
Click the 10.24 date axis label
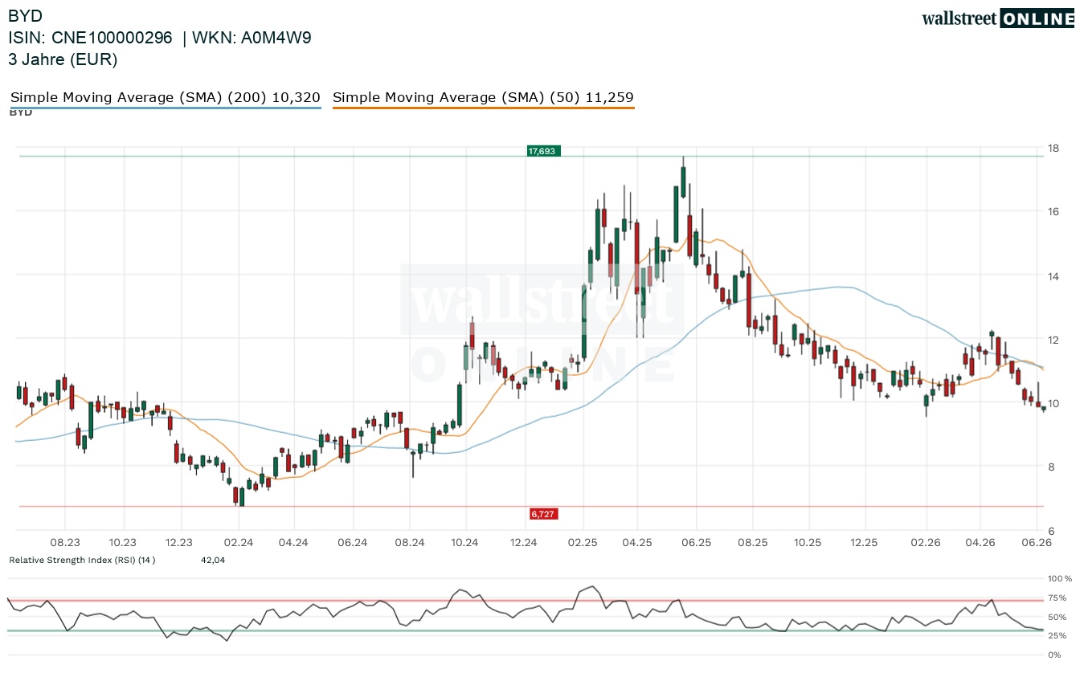465,542
